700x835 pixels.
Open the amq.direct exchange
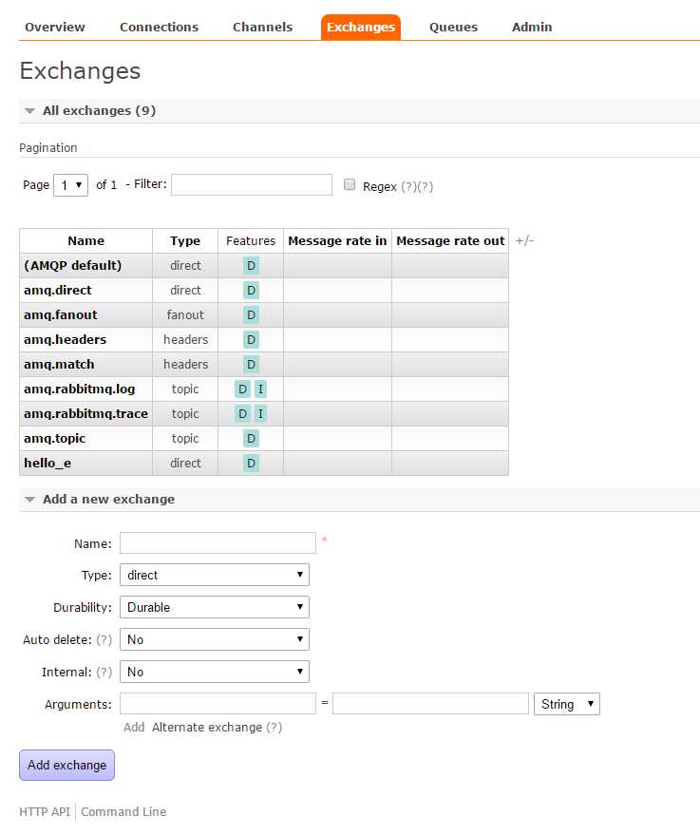click(58, 291)
